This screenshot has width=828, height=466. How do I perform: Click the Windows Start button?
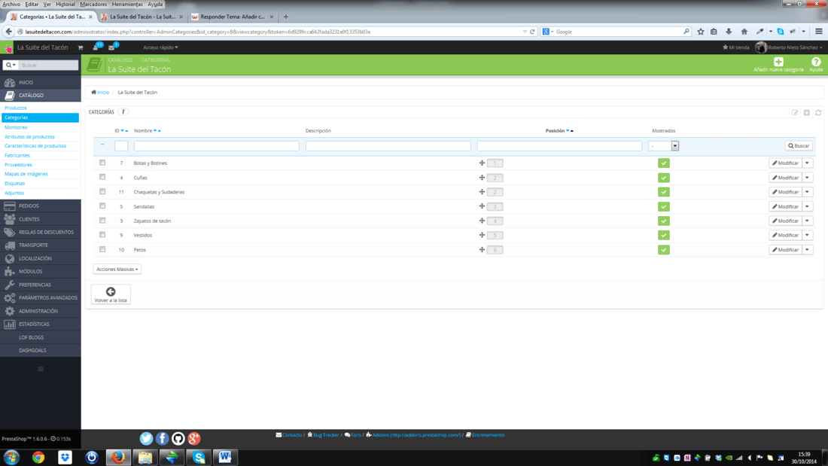(11, 457)
